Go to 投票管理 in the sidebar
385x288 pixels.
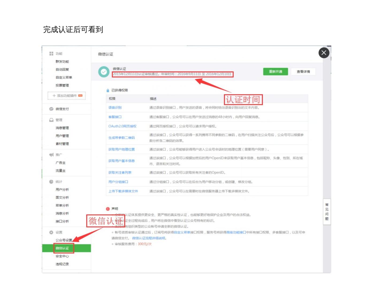tap(62, 85)
